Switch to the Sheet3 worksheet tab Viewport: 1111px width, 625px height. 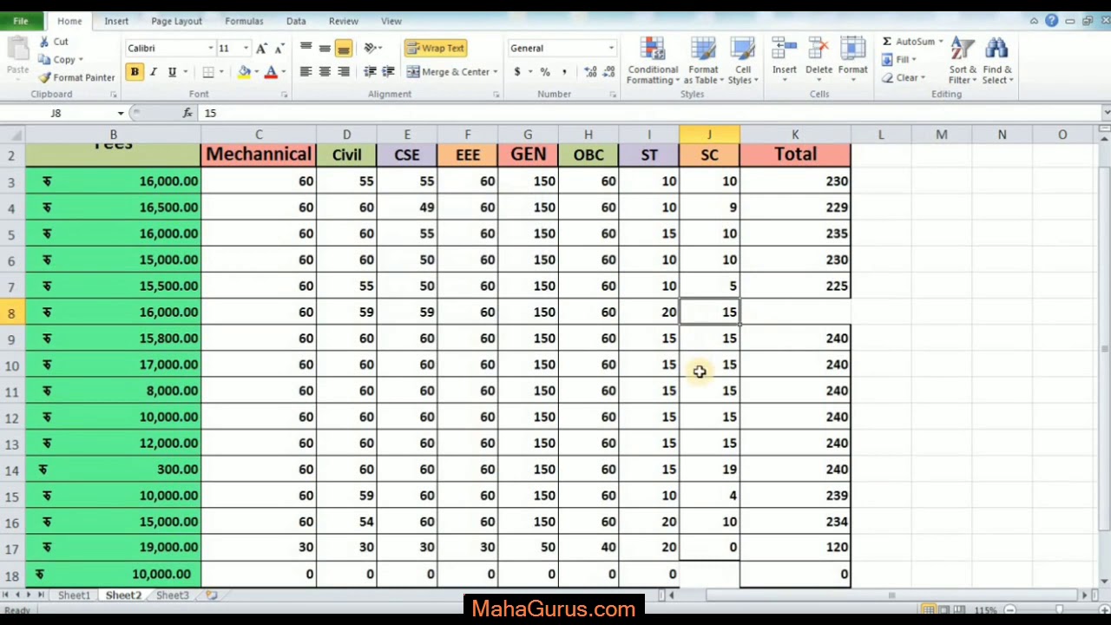tap(172, 595)
